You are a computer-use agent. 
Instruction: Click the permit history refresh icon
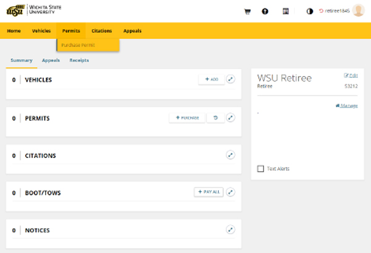[x=216, y=118]
